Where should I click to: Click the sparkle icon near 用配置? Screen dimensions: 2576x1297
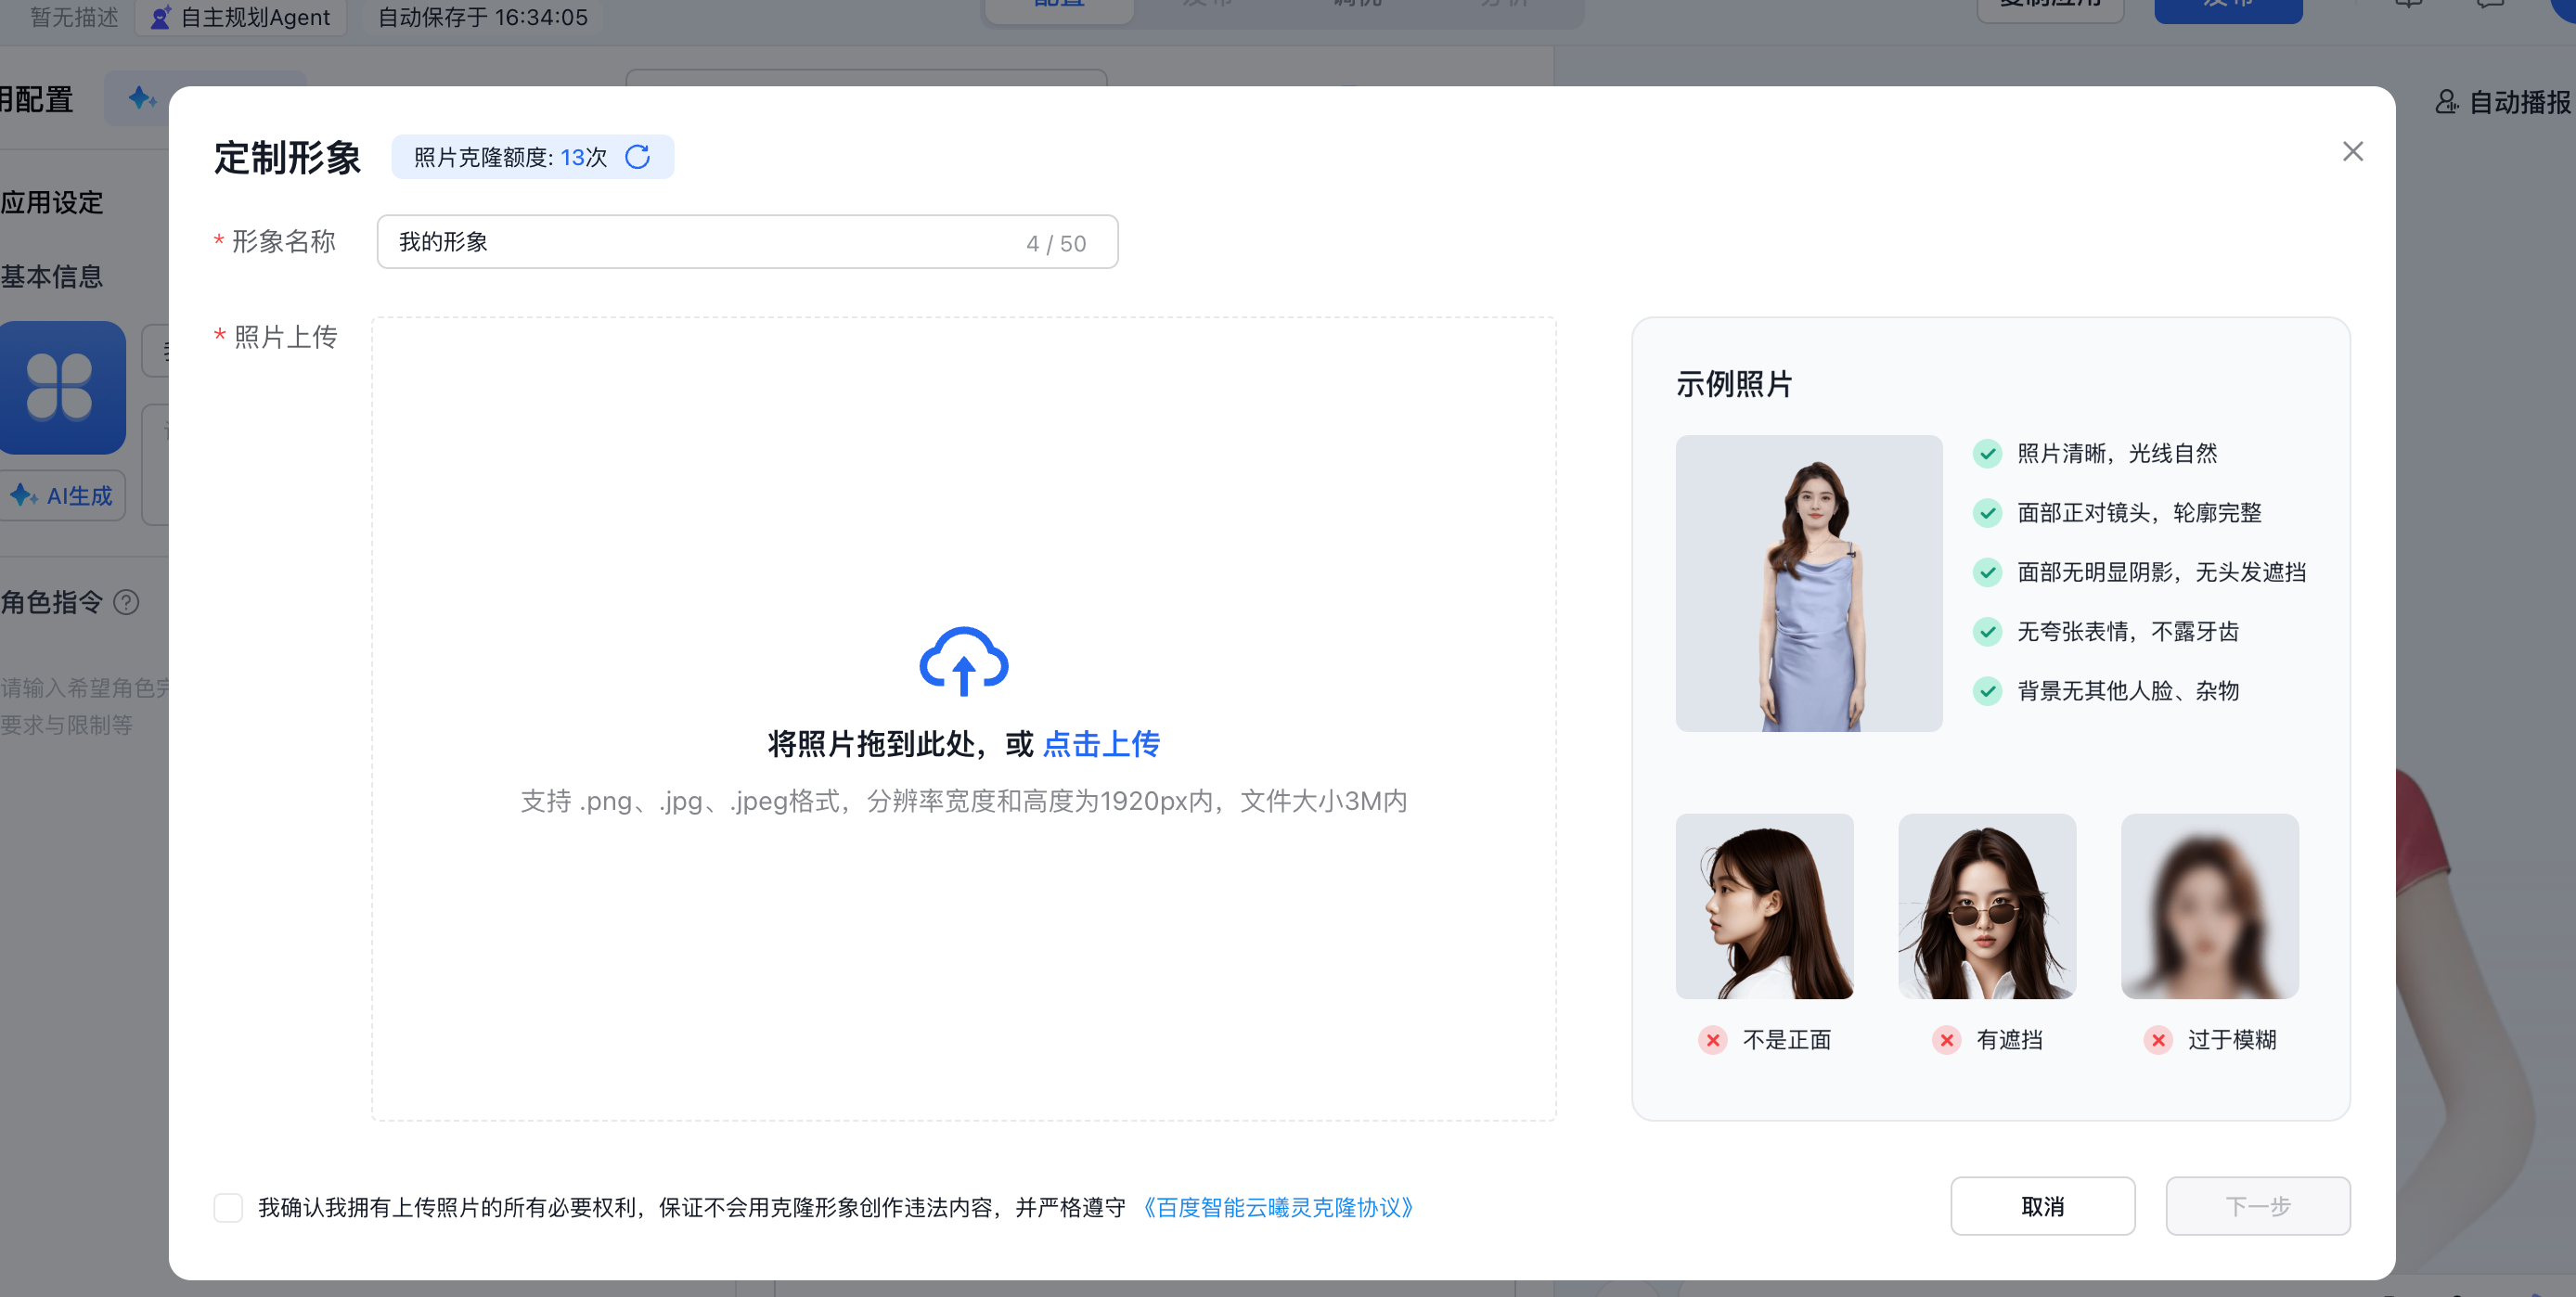(x=142, y=97)
